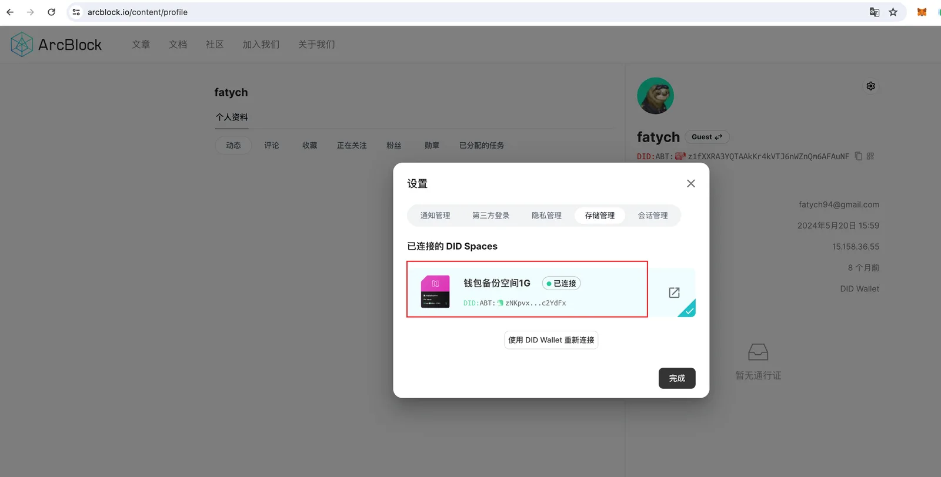This screenshot has width=941, height=477.
Task: Click the 已连接 status badge
Action: (561, 283)
